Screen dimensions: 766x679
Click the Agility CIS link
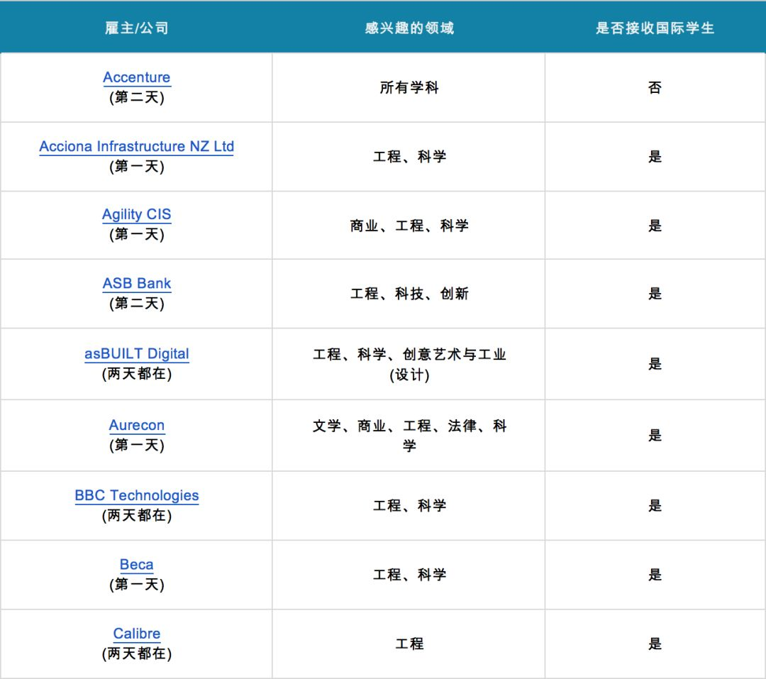(x=137, y=214)
